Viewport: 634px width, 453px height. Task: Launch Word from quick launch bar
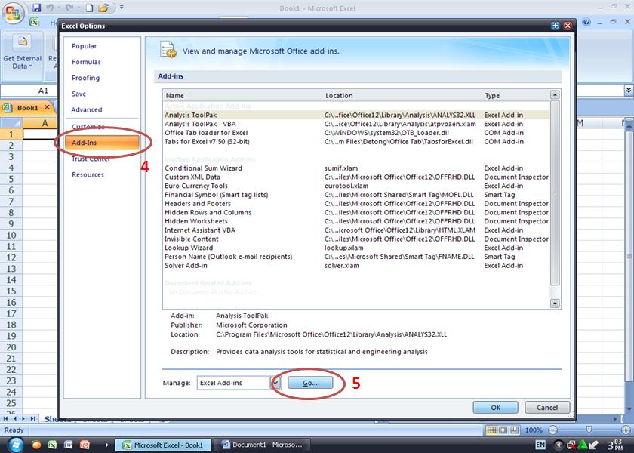pos(69,445)
